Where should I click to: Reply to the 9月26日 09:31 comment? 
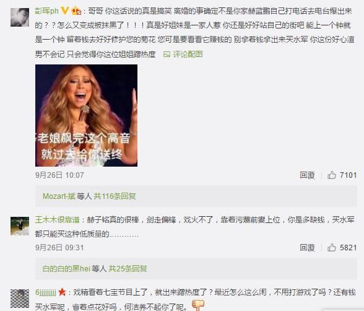[307, 248]
